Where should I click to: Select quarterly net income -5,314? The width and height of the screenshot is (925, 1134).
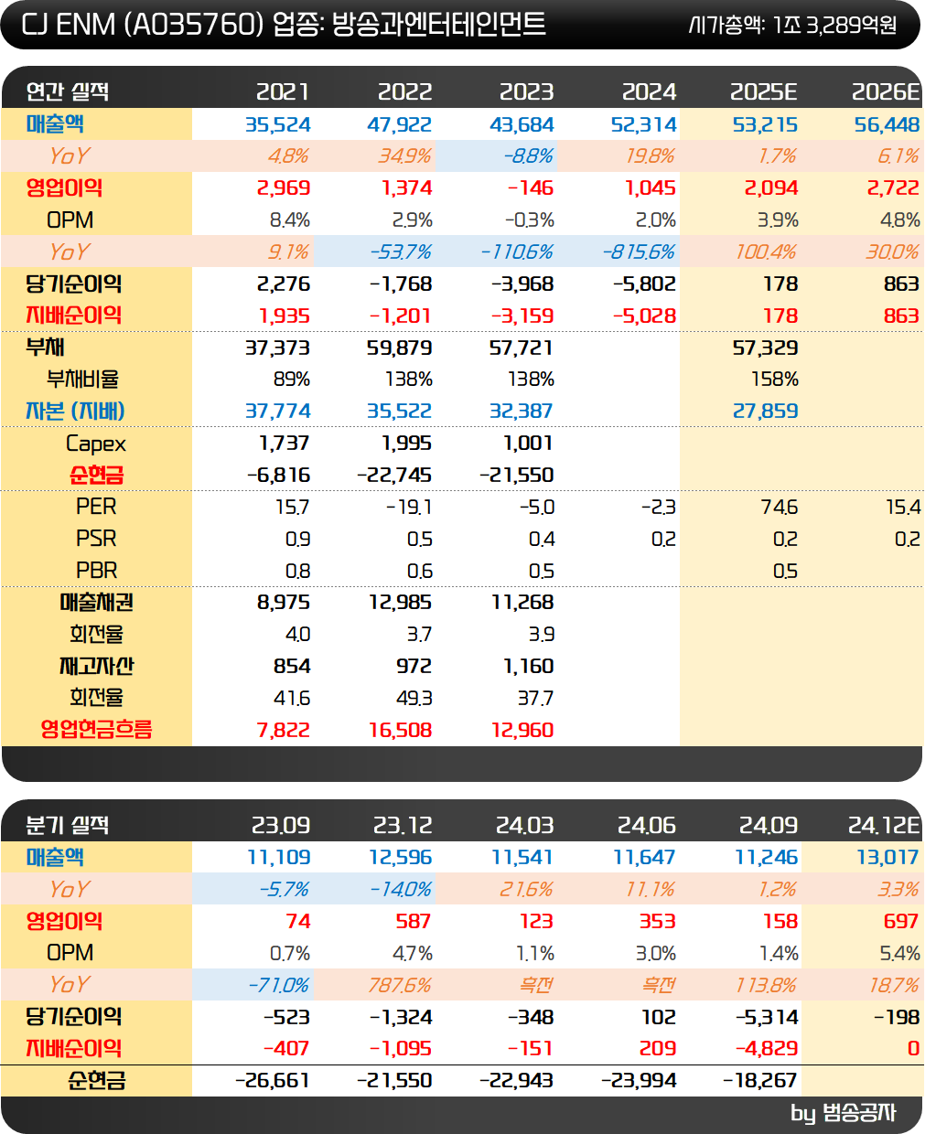pos(767,1018)
